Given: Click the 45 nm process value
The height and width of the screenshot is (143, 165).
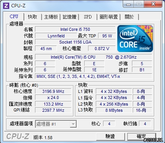Looking at the screenshot, I should pos(46,49).
